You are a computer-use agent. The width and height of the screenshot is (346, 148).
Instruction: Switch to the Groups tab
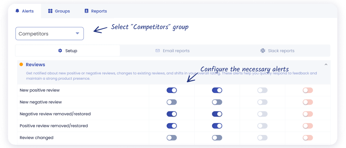click(x=59, y=11)
